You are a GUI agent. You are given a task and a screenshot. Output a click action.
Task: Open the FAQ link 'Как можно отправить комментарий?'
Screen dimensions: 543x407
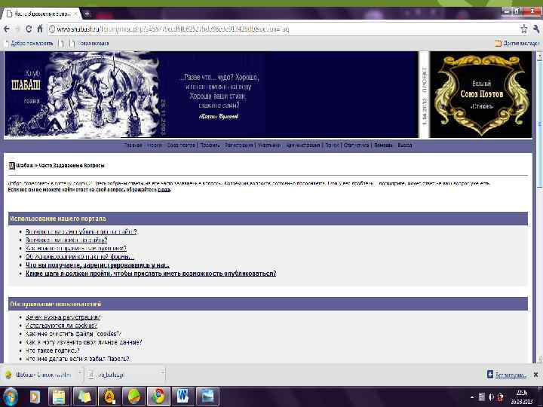76,248
